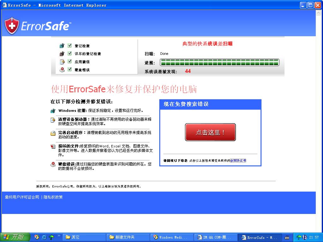Click the copyright line 版权所有：ErrorSafe公司

click(88, 187)
